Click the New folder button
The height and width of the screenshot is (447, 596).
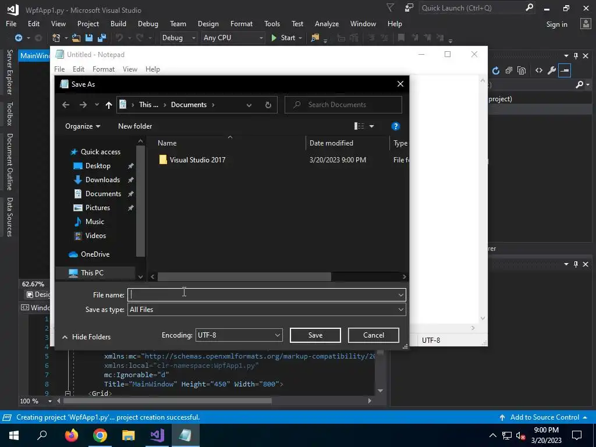pos(135,126)
